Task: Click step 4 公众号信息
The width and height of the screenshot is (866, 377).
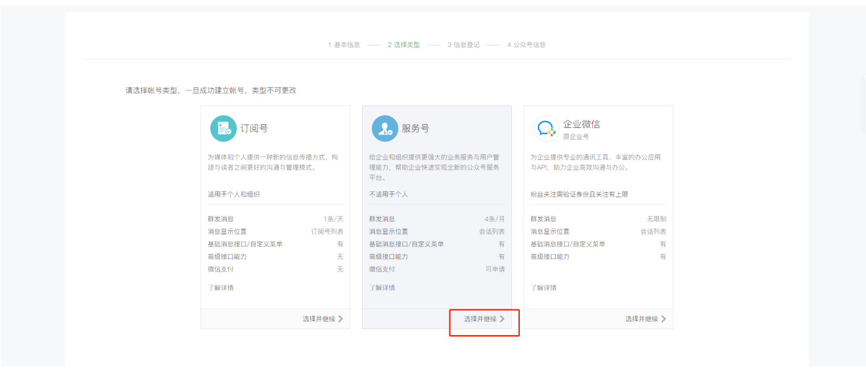Action: [526, 45]
